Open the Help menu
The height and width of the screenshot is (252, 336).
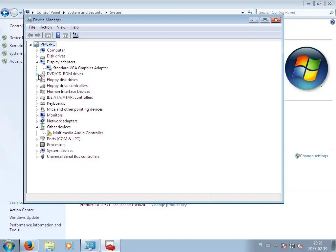click(x=74, y=27)
